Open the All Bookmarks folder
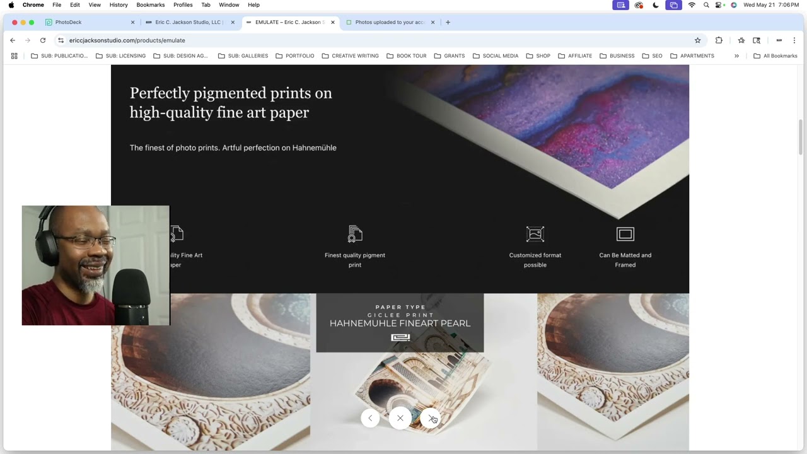The height and width of the screenshot is (454, 807). (775, 55)
